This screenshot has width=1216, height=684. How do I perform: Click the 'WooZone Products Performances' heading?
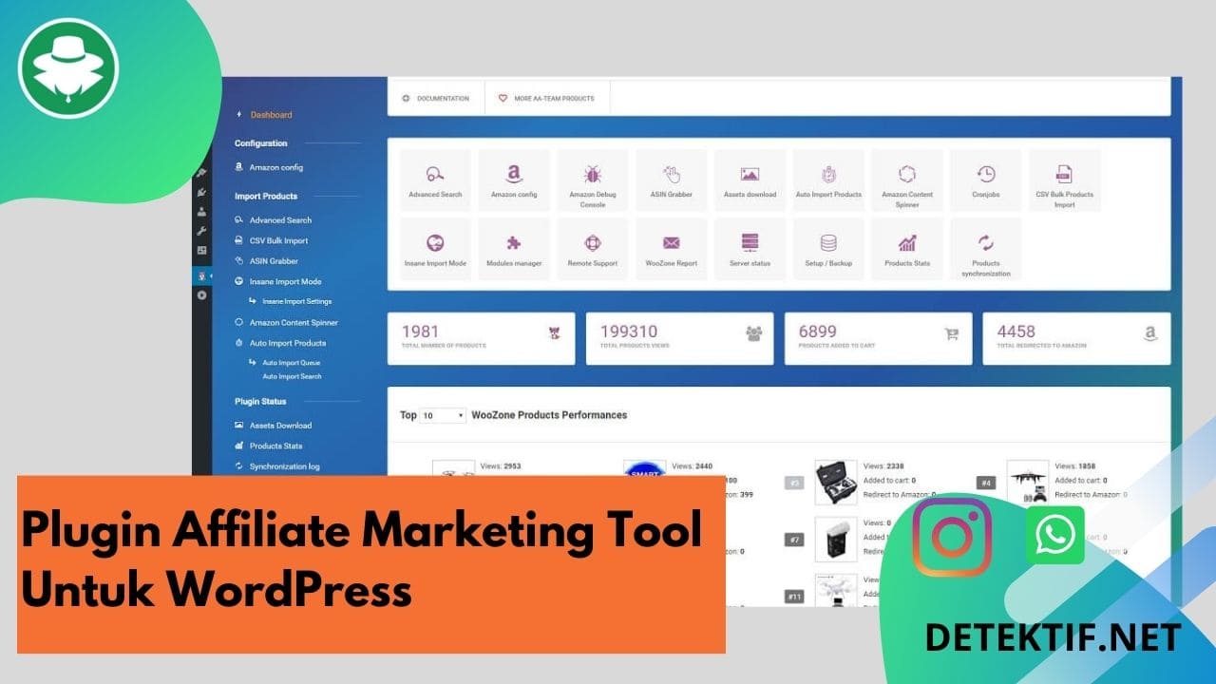(549, 415)
